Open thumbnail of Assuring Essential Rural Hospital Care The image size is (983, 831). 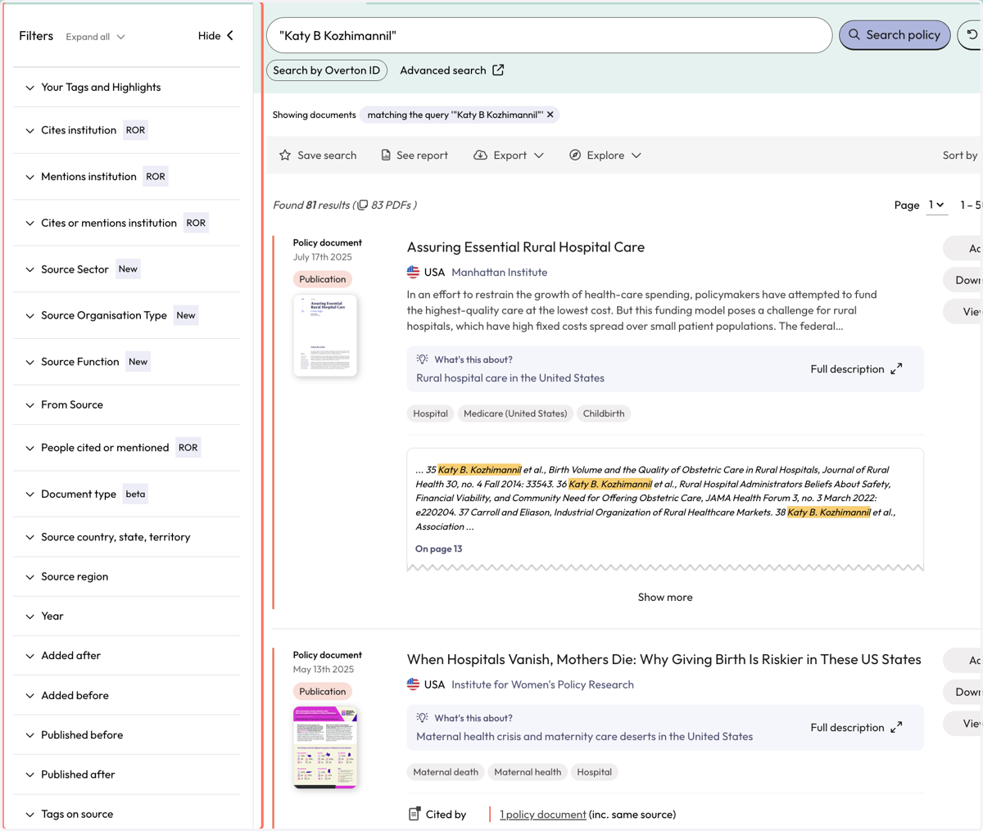point(325,336)
